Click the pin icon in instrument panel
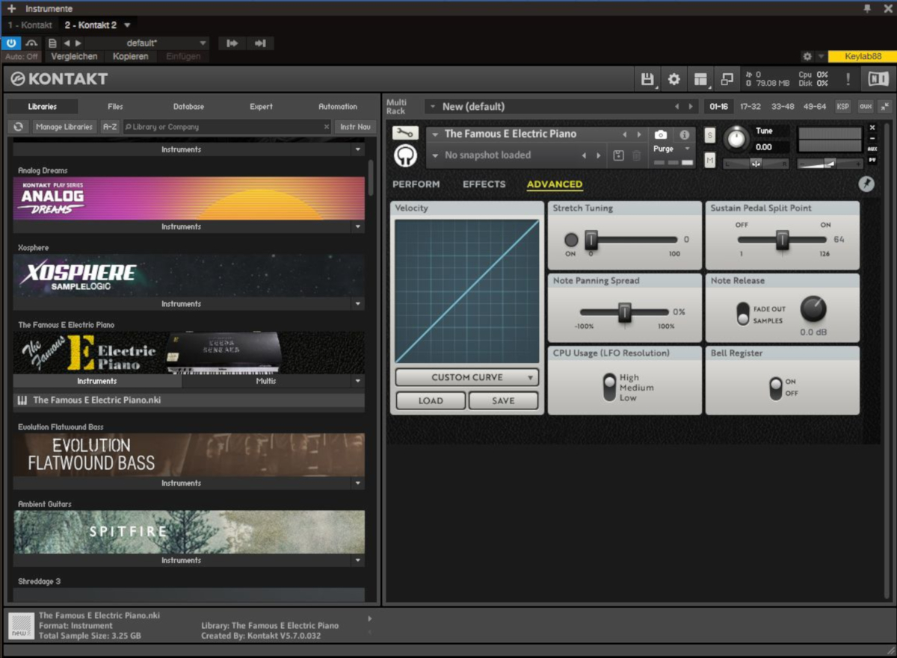The image size is (897, 658). click(866, 184)
